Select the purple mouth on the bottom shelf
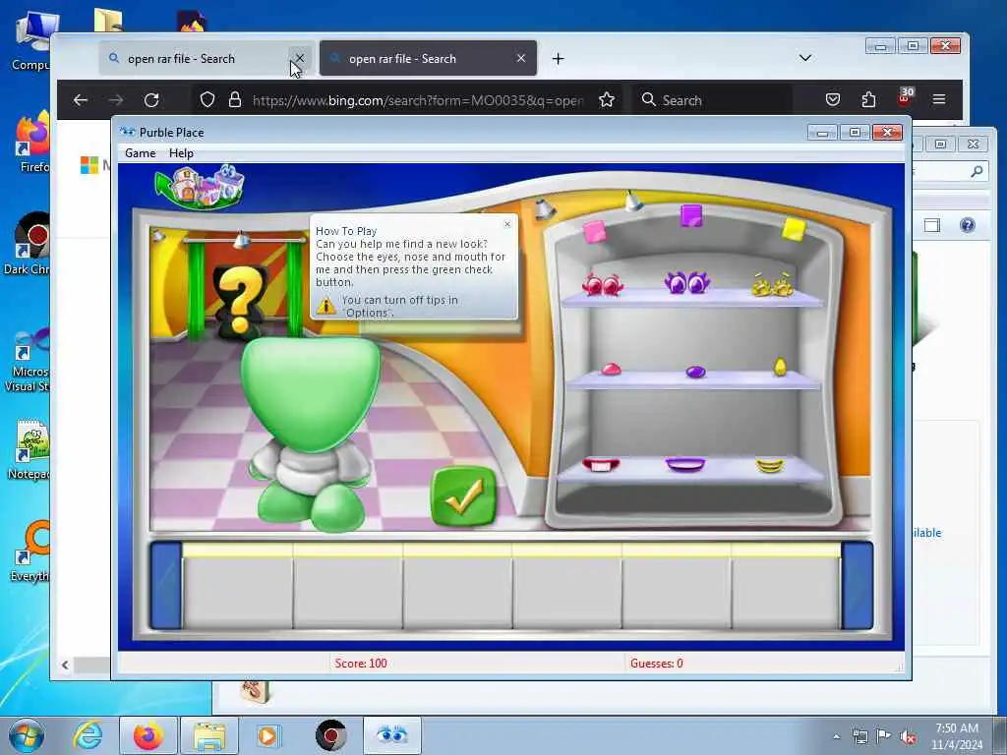This screenshot has width=1007, height=755. [685, 465]
